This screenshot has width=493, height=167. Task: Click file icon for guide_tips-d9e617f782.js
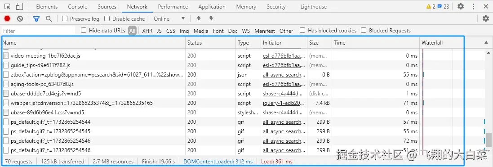coord(6,65)
